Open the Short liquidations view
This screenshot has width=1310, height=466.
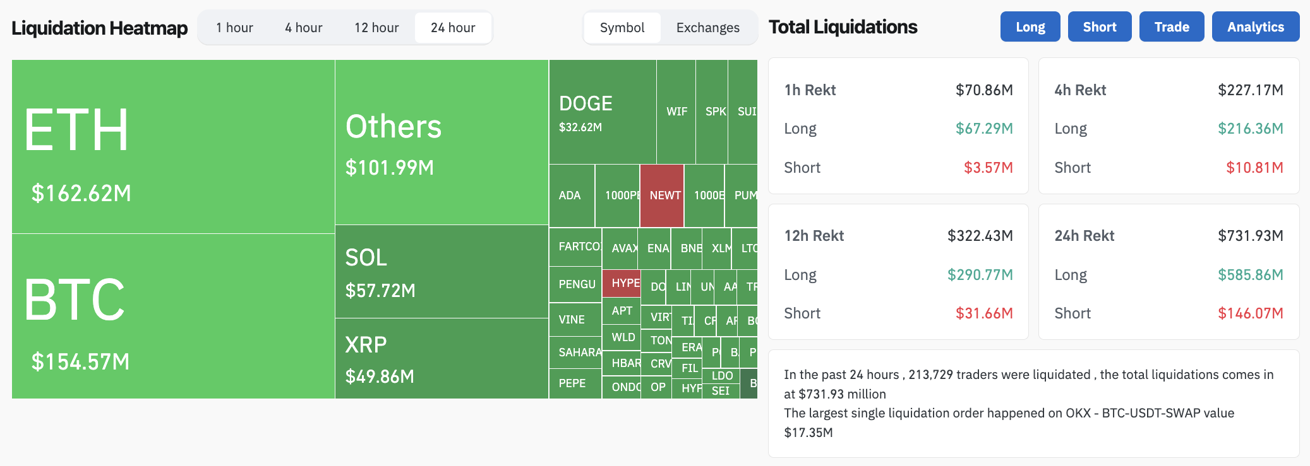tap(1100, 26)
